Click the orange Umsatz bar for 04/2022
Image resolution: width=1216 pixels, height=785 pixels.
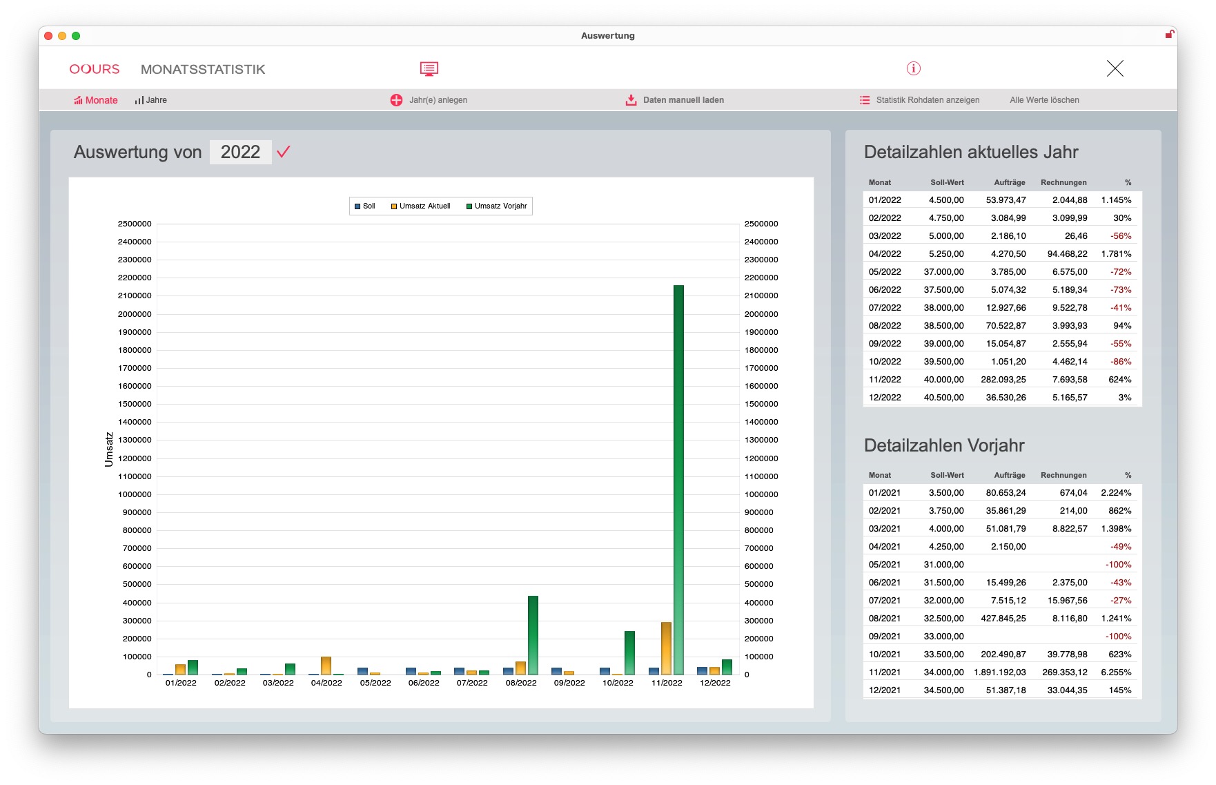(x=326, y=666)
